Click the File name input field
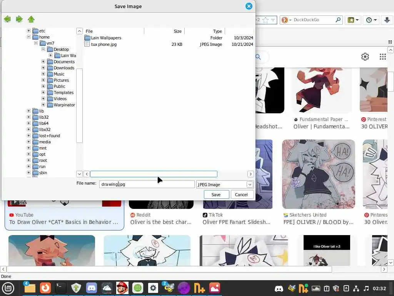The width and height of the screenshot is (394, 296). [147, 184]
